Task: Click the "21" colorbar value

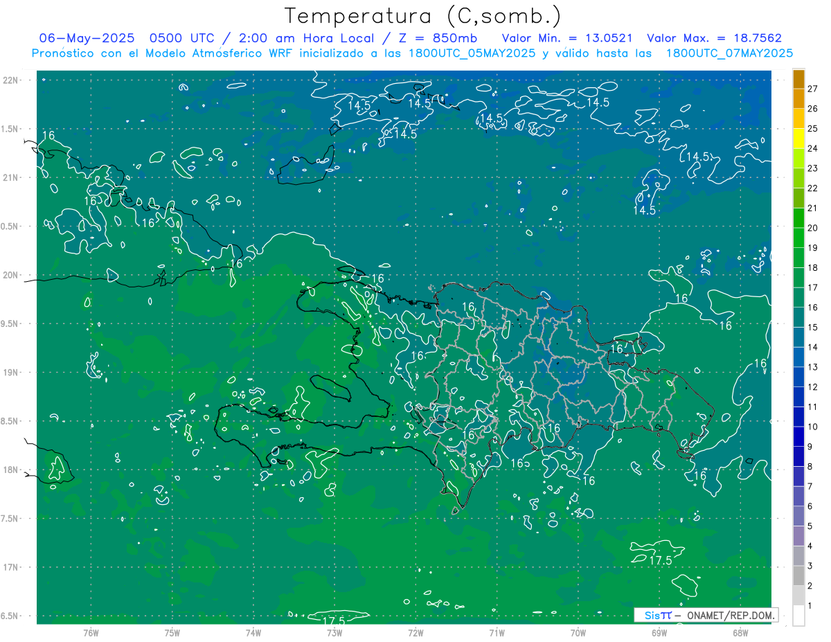Action: [813, 208]
